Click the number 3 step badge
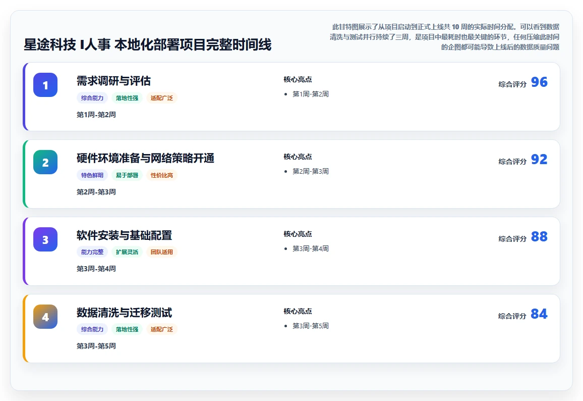This screenshot has height=401, width=583. pyautogui.click(x=45, y=239)
